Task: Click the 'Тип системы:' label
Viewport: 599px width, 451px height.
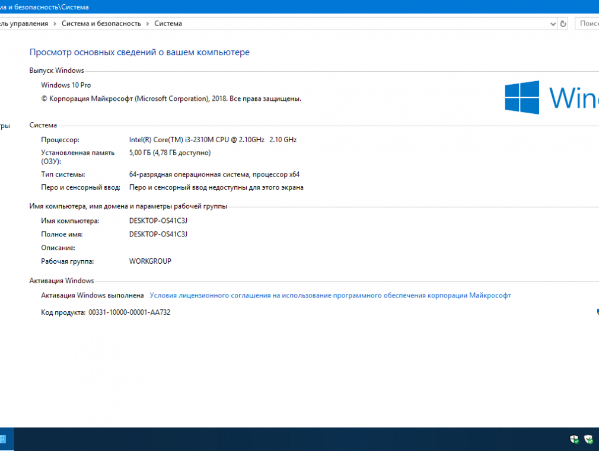Action: [x=63, y=174]
